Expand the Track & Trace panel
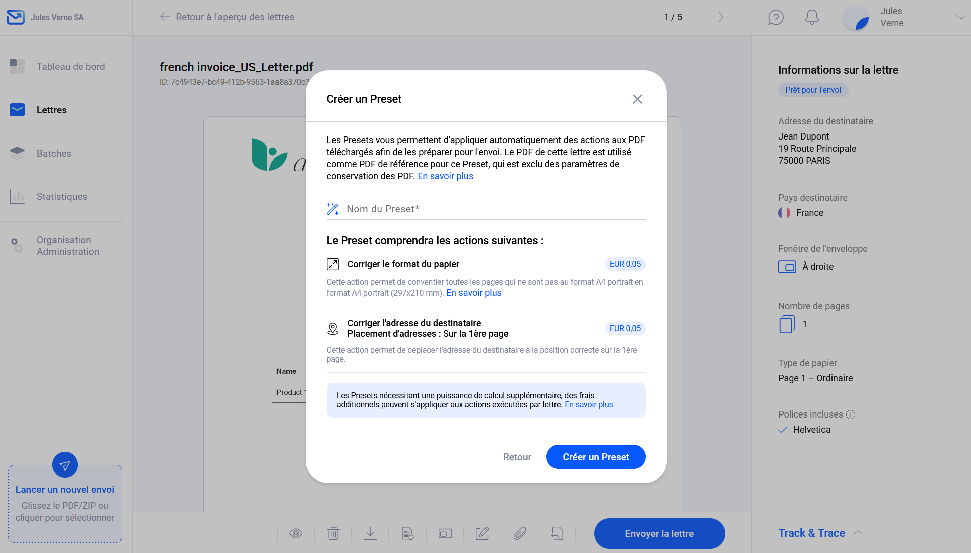 click(858, 533)
